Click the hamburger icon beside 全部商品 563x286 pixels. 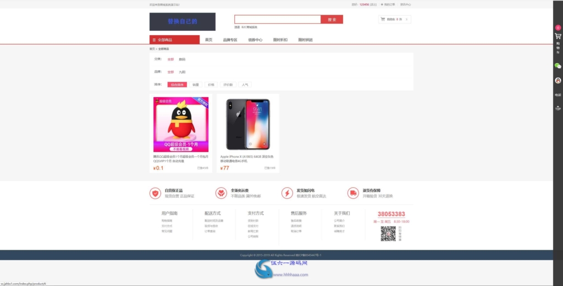pos(154,40)
